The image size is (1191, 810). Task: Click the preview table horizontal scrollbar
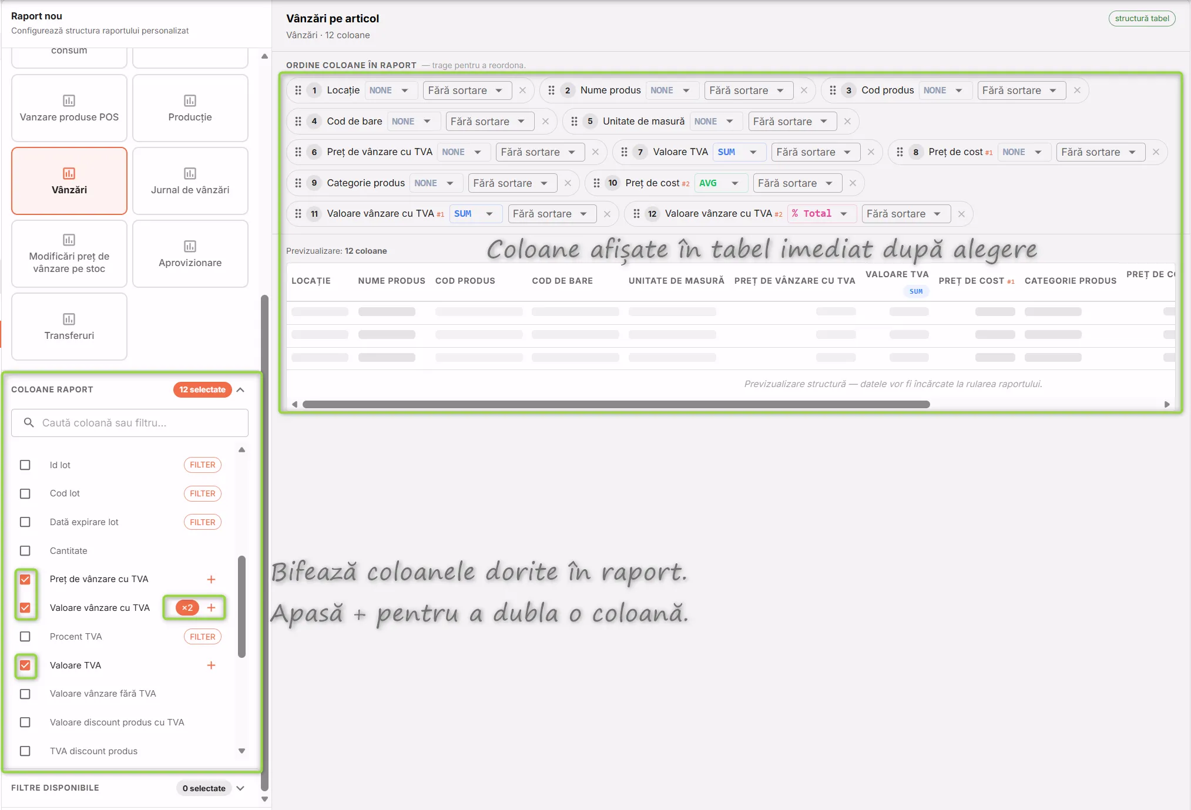[616, 405]
